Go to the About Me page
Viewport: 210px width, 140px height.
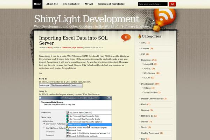point(52,4)
